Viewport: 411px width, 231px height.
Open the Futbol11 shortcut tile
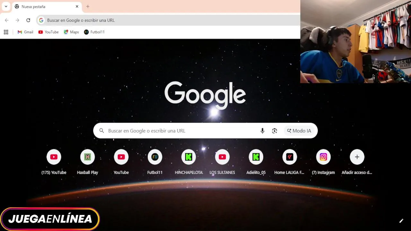click(155, 162)
